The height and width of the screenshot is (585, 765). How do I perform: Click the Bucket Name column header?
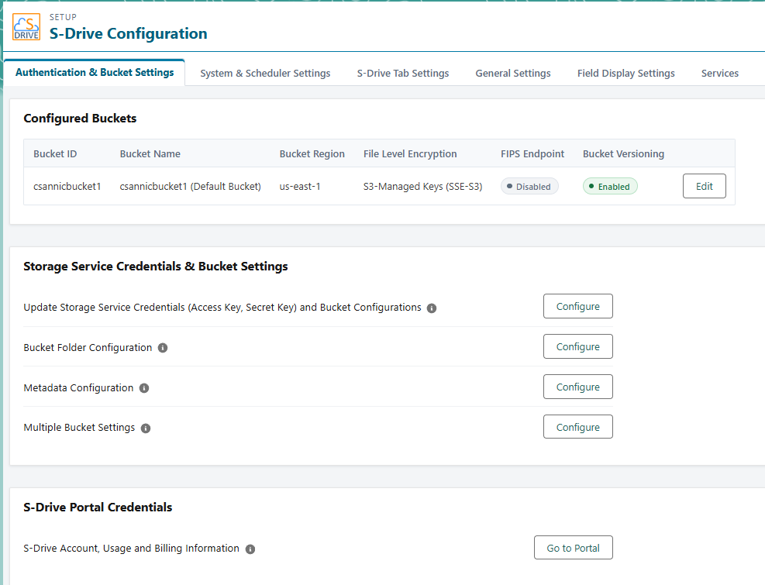coord(150,153)
